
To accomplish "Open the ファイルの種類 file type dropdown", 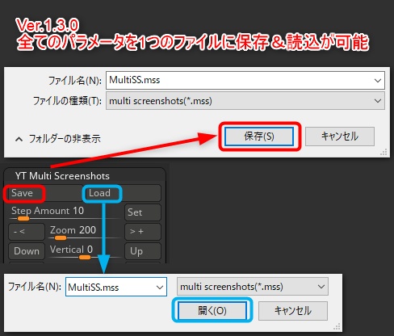I will pyautogui.click(x=245, y=101).
